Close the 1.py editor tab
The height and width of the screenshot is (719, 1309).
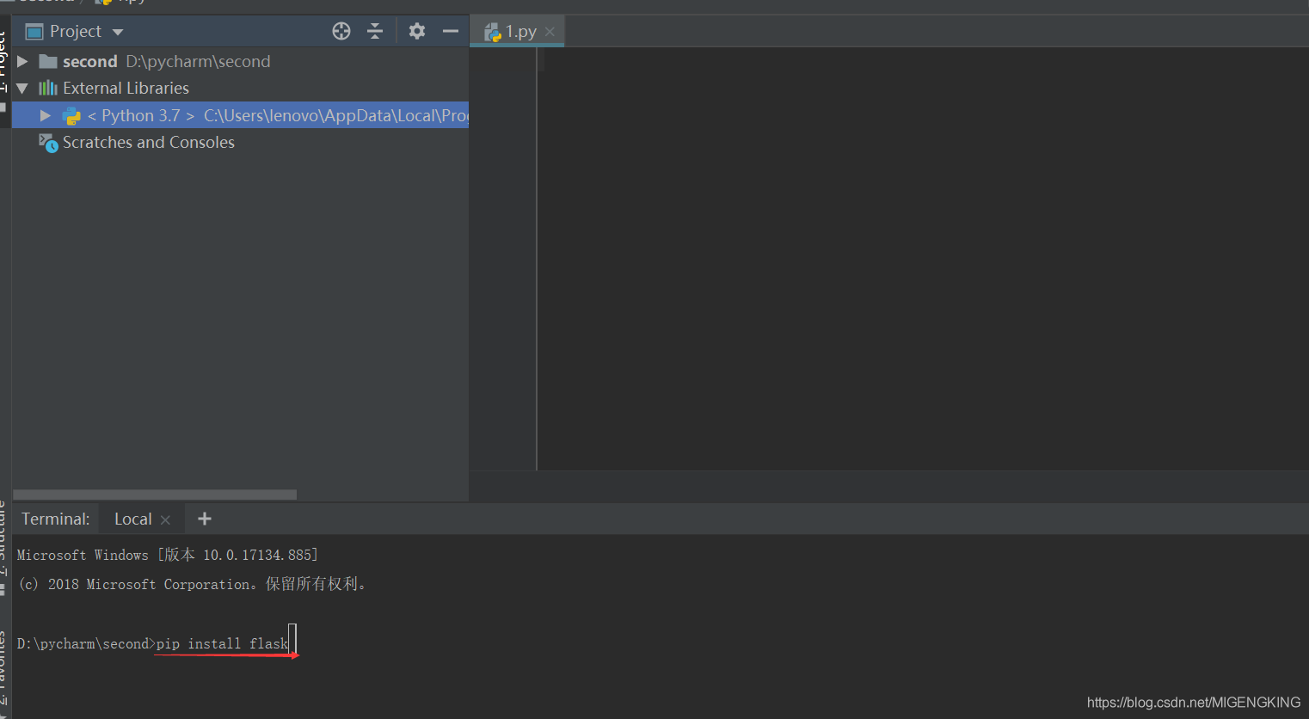point(550,32)
